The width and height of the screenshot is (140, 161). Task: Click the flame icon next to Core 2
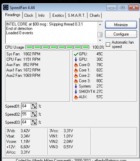[76, 75]
